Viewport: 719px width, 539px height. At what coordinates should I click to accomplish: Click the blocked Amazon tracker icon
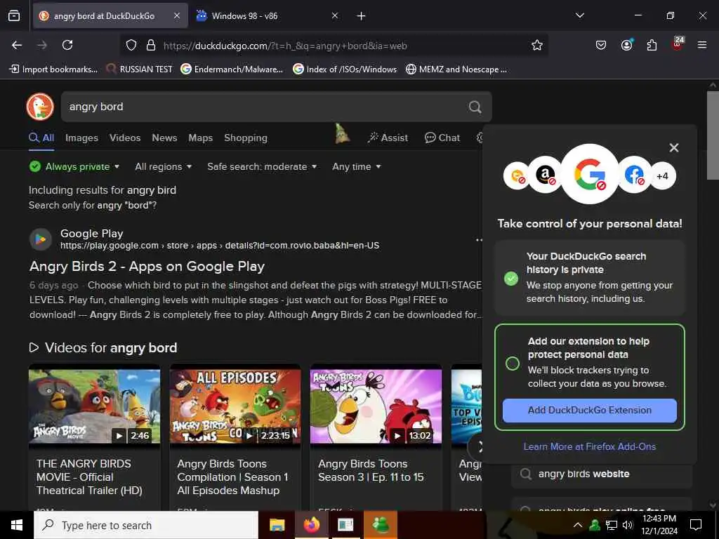pos(544,175)
